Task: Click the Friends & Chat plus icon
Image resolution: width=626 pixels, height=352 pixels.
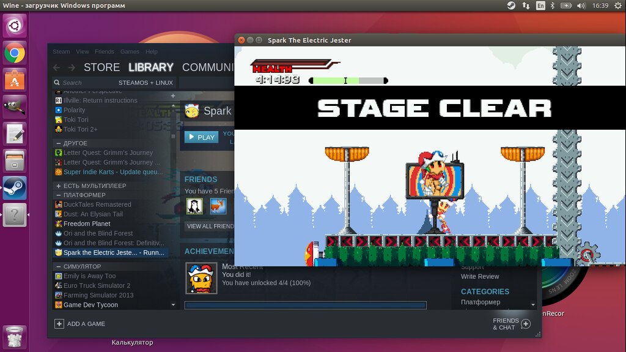Action: coord(526,324)
